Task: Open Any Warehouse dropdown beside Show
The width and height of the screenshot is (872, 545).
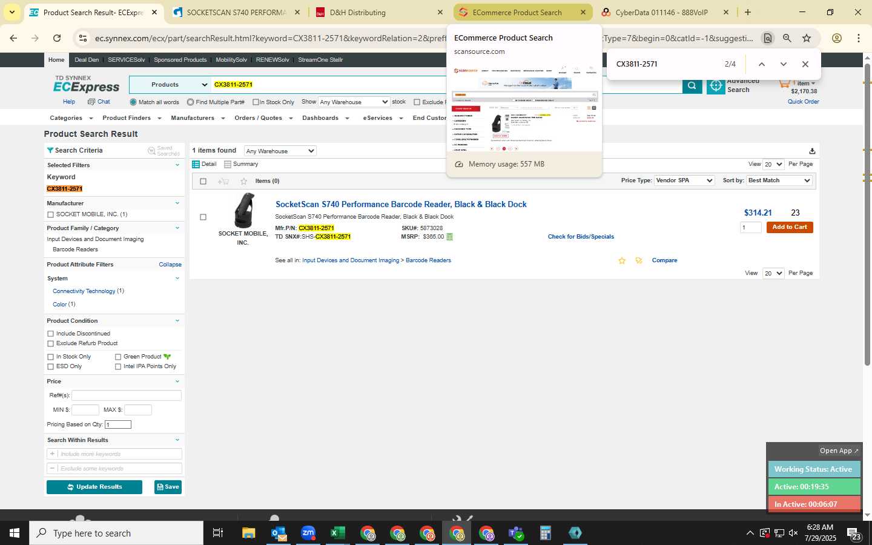Action: coord(354,102)
